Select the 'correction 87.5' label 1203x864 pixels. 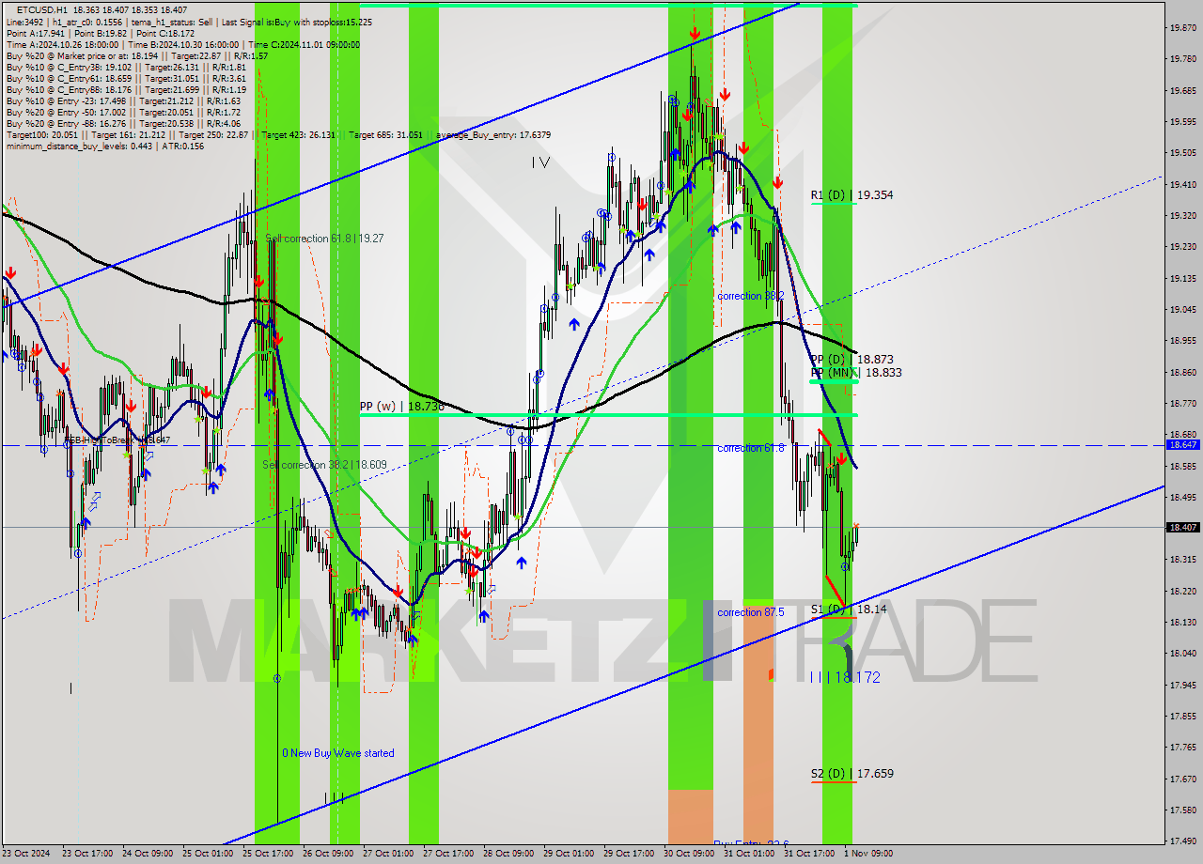(750, 612)
